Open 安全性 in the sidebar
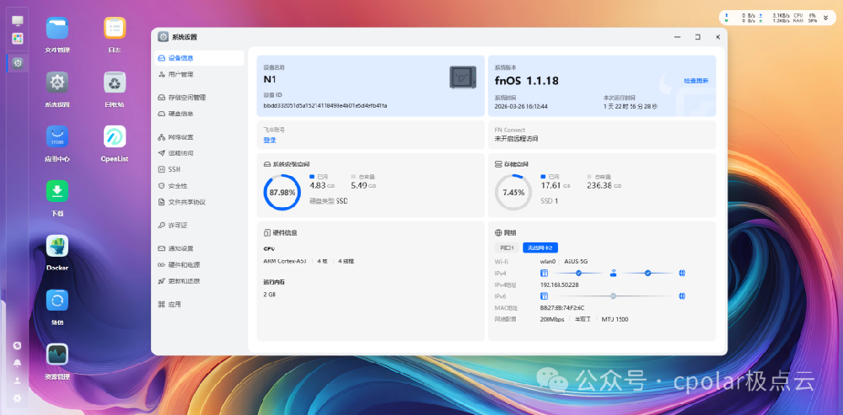The height and width of the screenshot is (415, 843). tap(200, 186)
